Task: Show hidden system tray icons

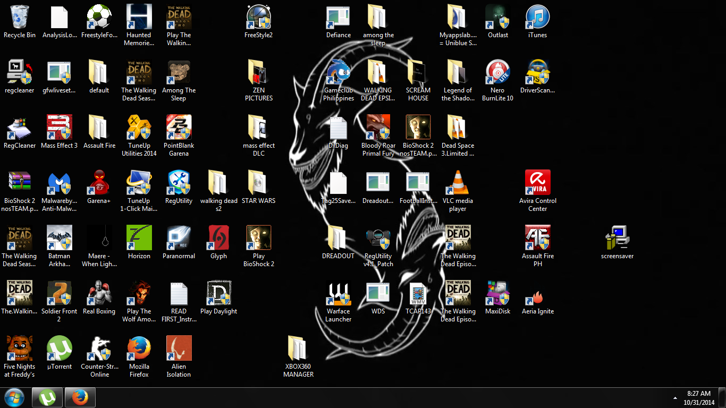Action: pos(676,398)
